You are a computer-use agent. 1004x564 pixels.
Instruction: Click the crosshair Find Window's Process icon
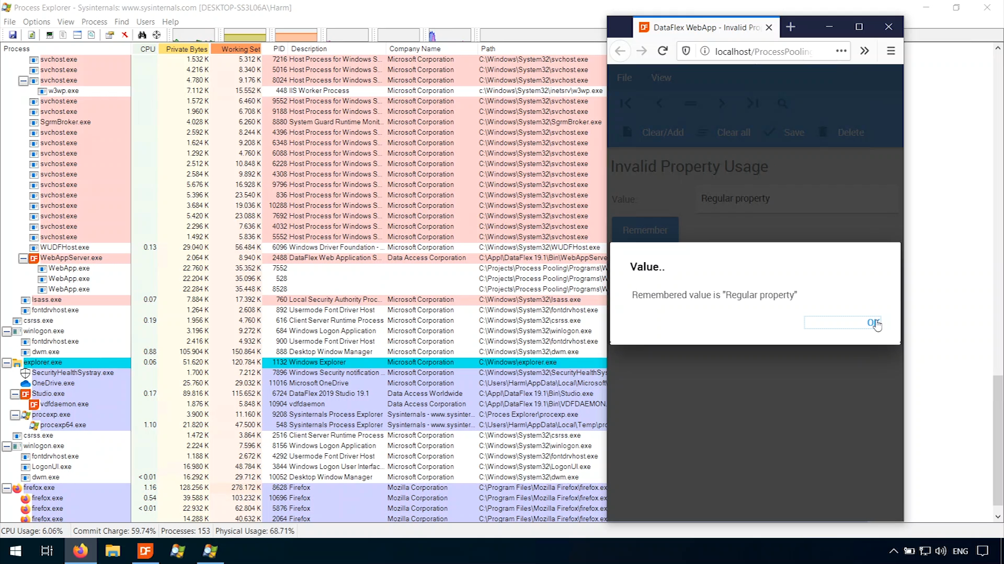click(156, 35)
